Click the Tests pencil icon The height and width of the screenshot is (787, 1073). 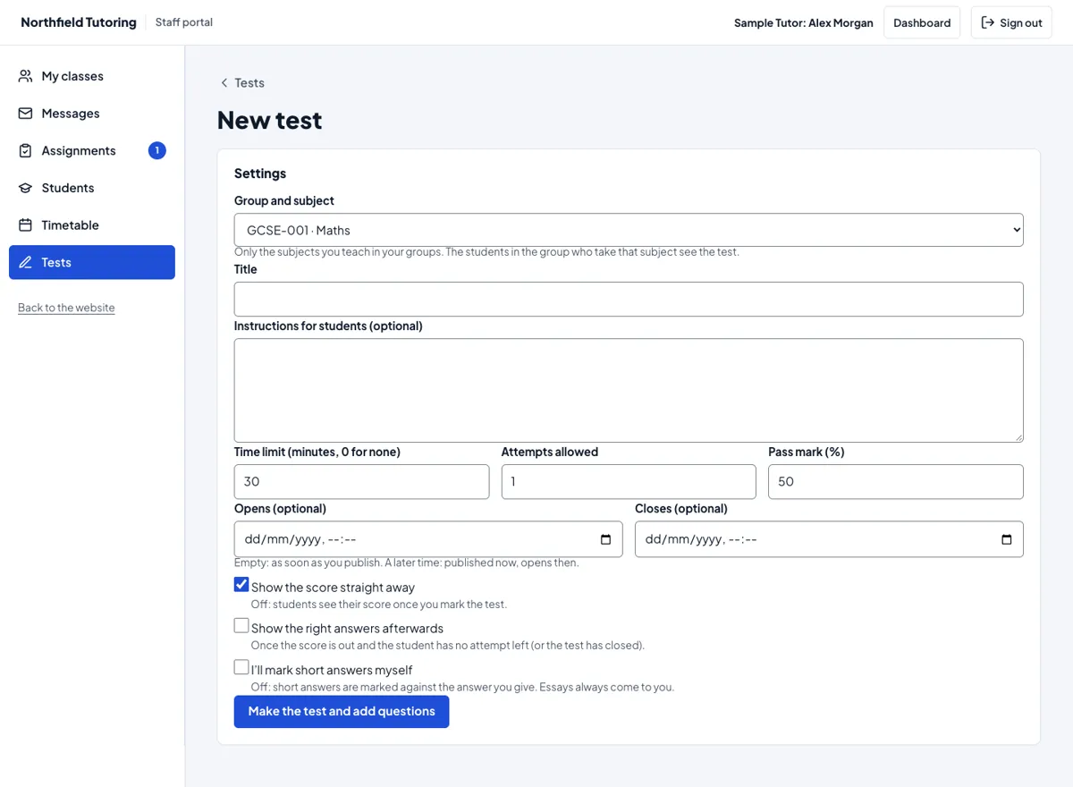coord(25,262)
